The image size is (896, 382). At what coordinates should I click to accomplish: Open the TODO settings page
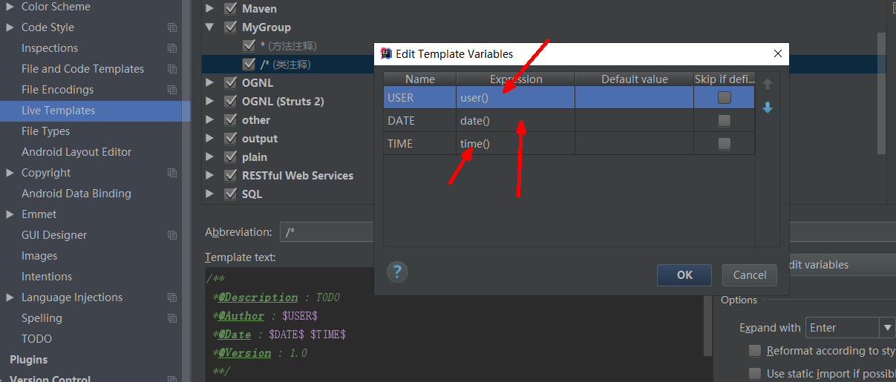36,339
